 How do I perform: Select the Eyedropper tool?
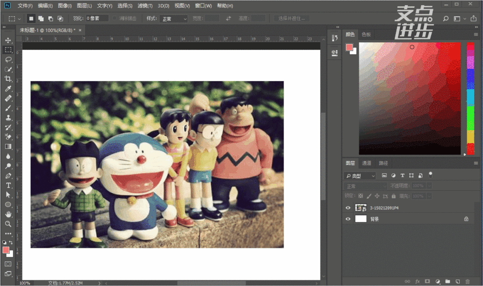[x=8, y=89]
